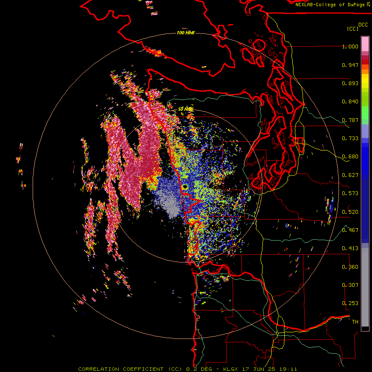
Task: Click the 50 NMI range ring label
Action: coord(186,109)
